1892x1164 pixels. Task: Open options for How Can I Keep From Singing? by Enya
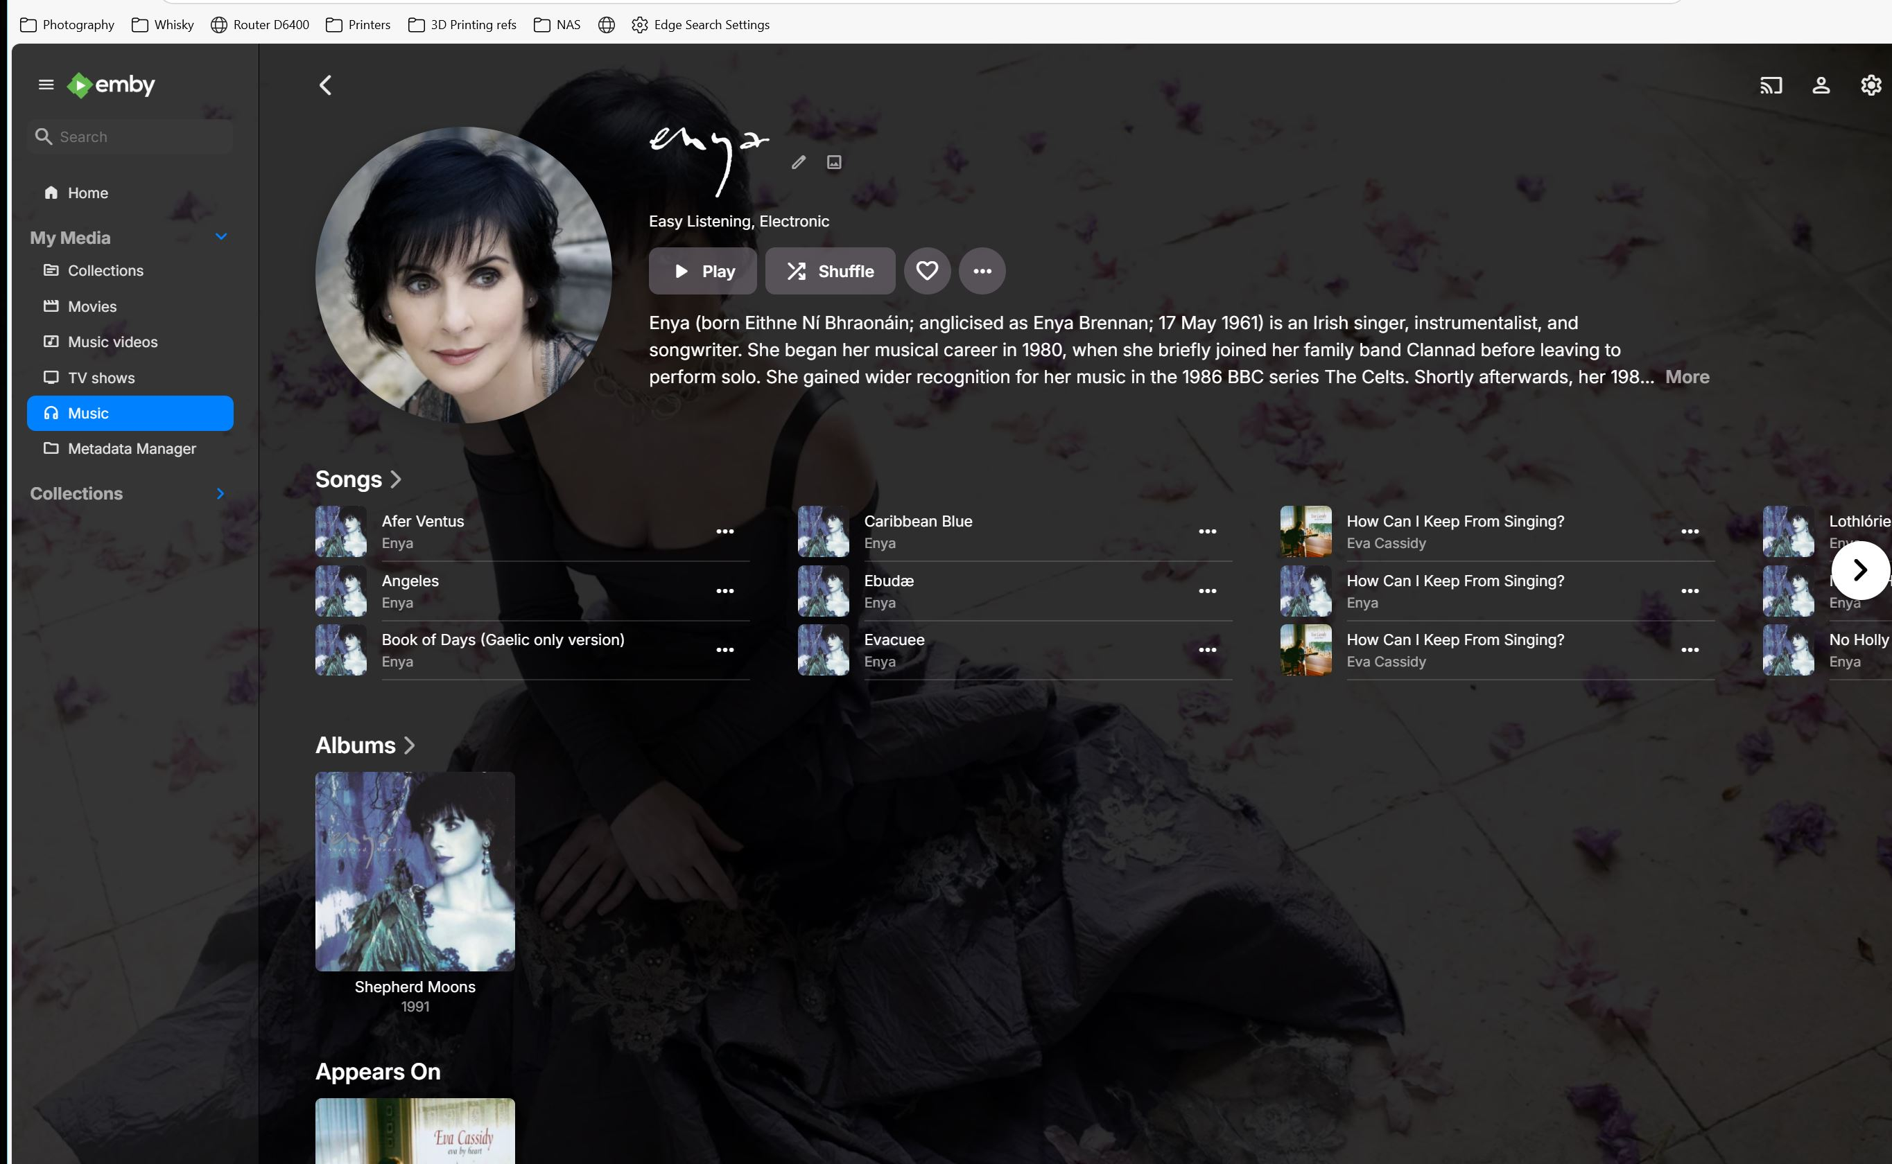tap(1690, 591)
